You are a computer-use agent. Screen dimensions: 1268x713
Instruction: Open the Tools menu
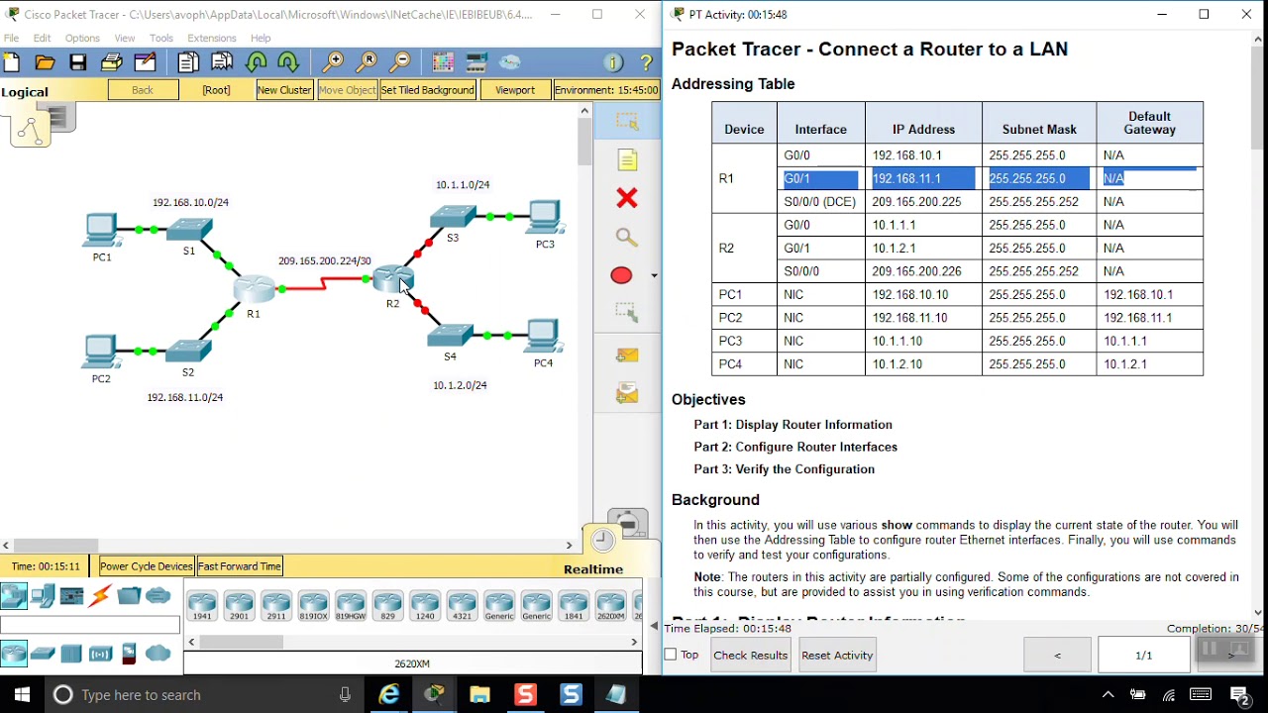point(161,38)
